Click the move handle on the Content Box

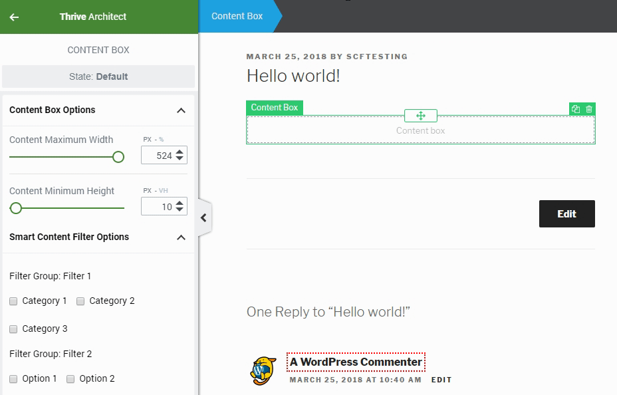421,116
